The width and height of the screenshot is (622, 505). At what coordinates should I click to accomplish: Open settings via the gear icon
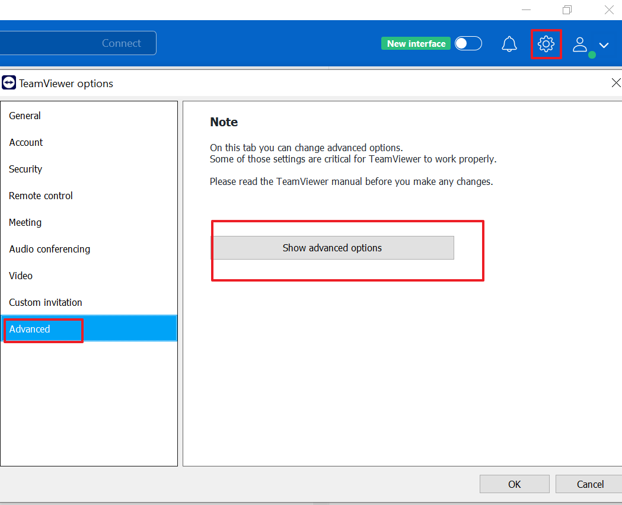tap(546, 44)
